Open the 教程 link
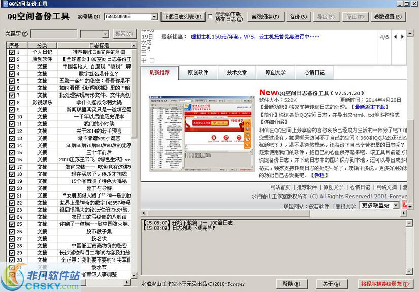 click(x=319, y=175)
